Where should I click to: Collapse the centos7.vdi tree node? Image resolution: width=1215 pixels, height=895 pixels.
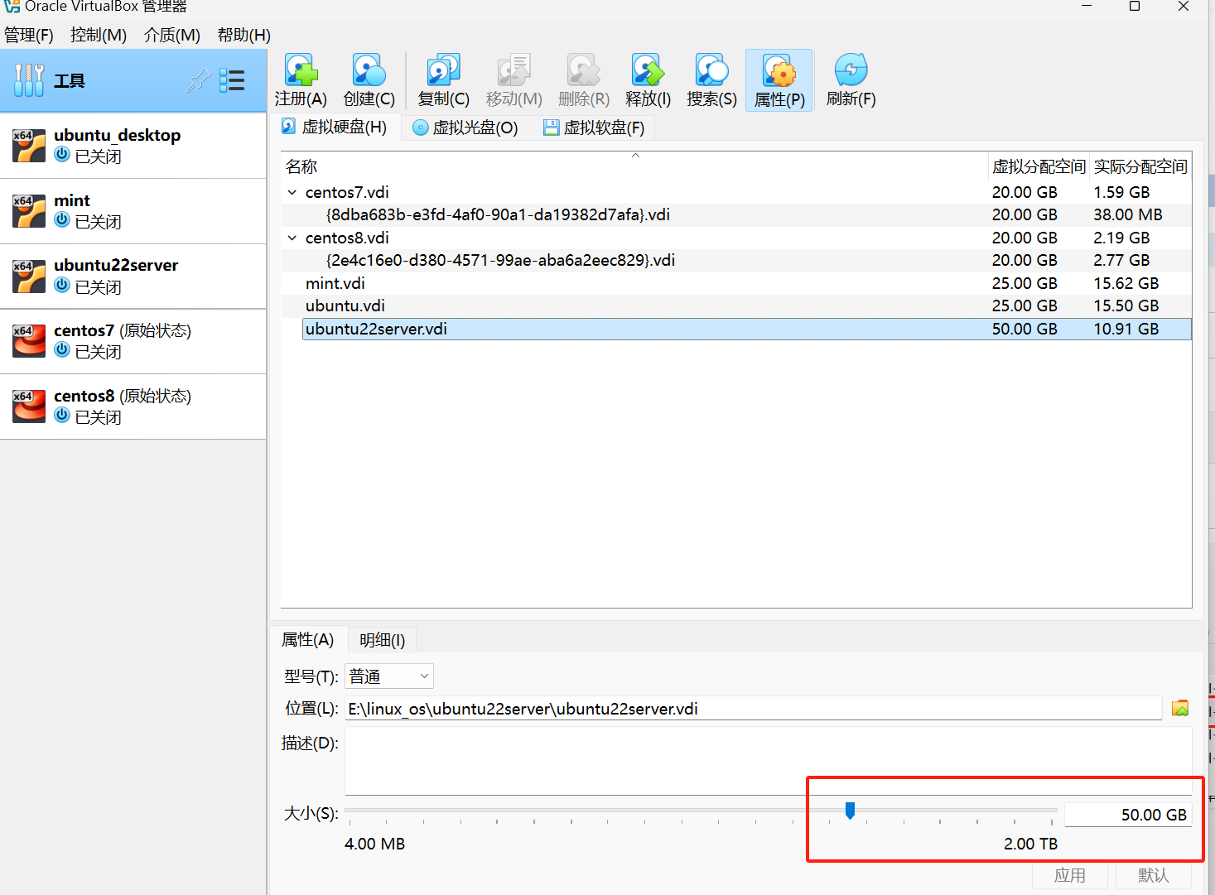pyautogui.click(x=292, y=192)
